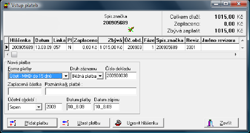The width and height of the screenshot is (250, 133).
Task: Click the Zbývá cell 1 015,00 Kč
Action: (x=111, y=47)
